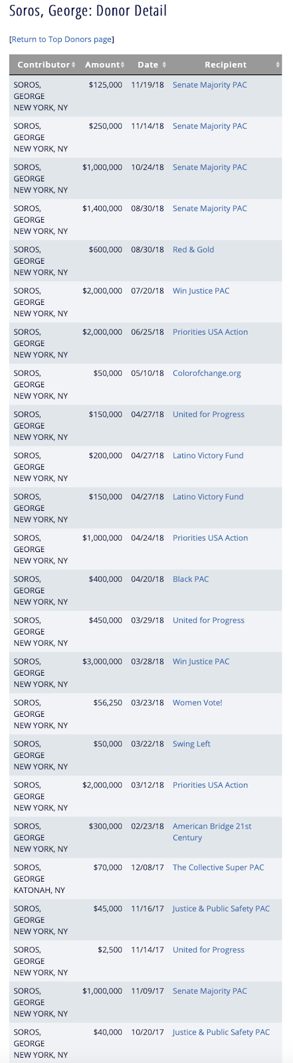
Task: Open Red & Gold recipient link
Action: (x=193, y=250)
